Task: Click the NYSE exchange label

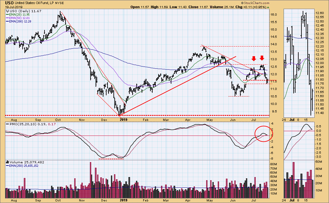Action: coord(60,3)
